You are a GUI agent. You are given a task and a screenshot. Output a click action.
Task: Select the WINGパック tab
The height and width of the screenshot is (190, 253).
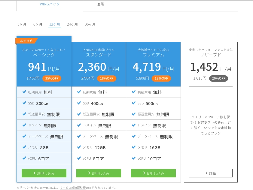tap(50, 4)
